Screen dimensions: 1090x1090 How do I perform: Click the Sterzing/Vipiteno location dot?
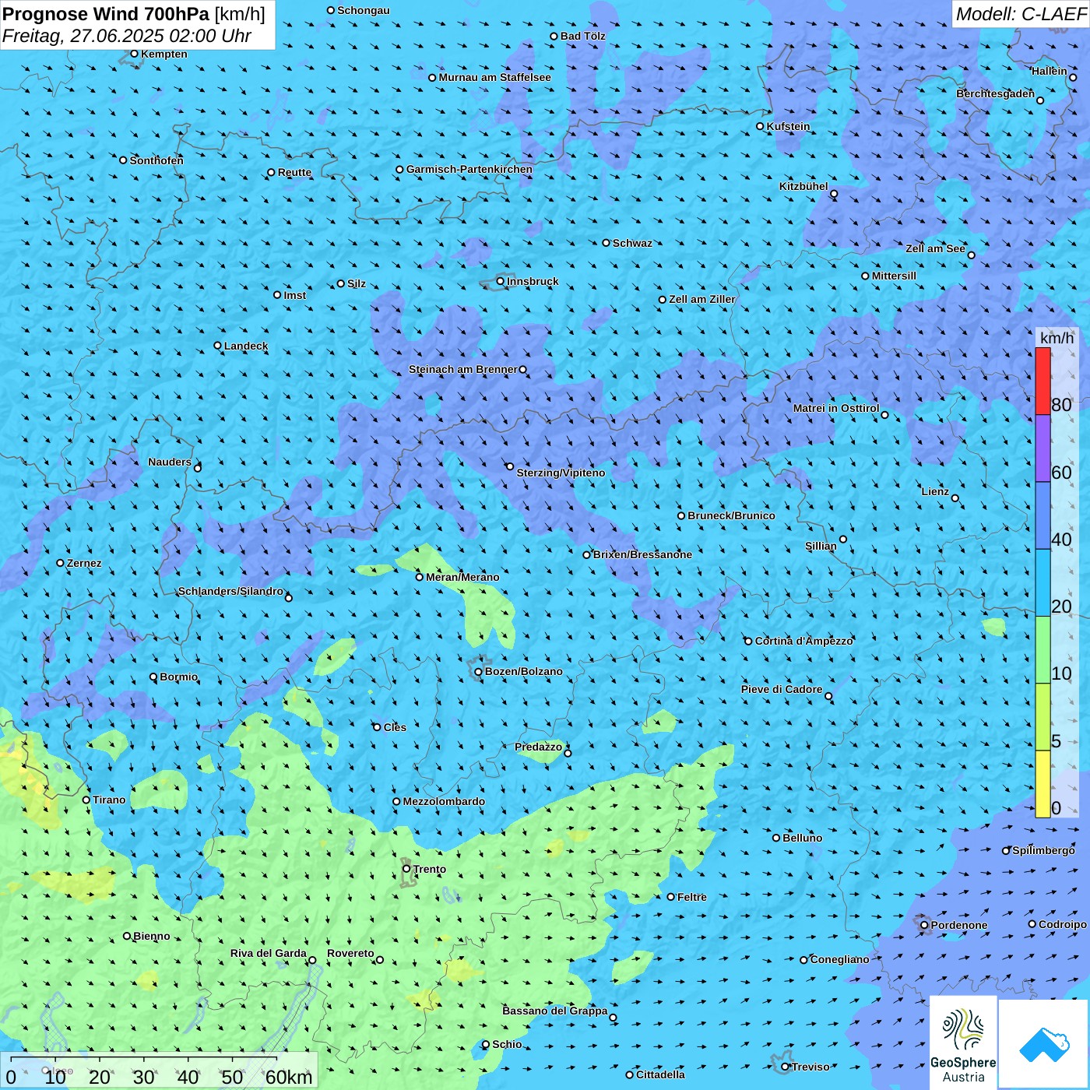[510, 466]
